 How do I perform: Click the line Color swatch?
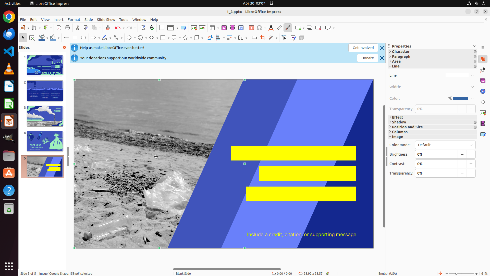tap(460, 98)
